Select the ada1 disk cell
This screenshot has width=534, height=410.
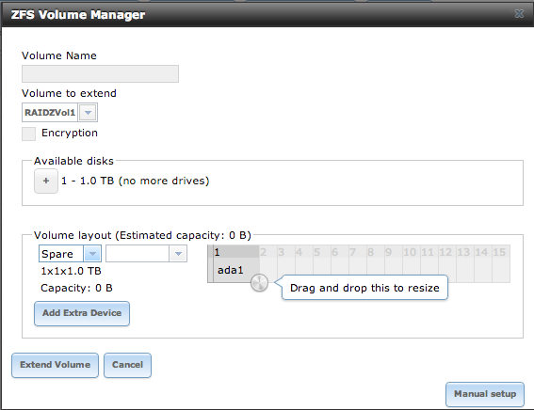236,270
